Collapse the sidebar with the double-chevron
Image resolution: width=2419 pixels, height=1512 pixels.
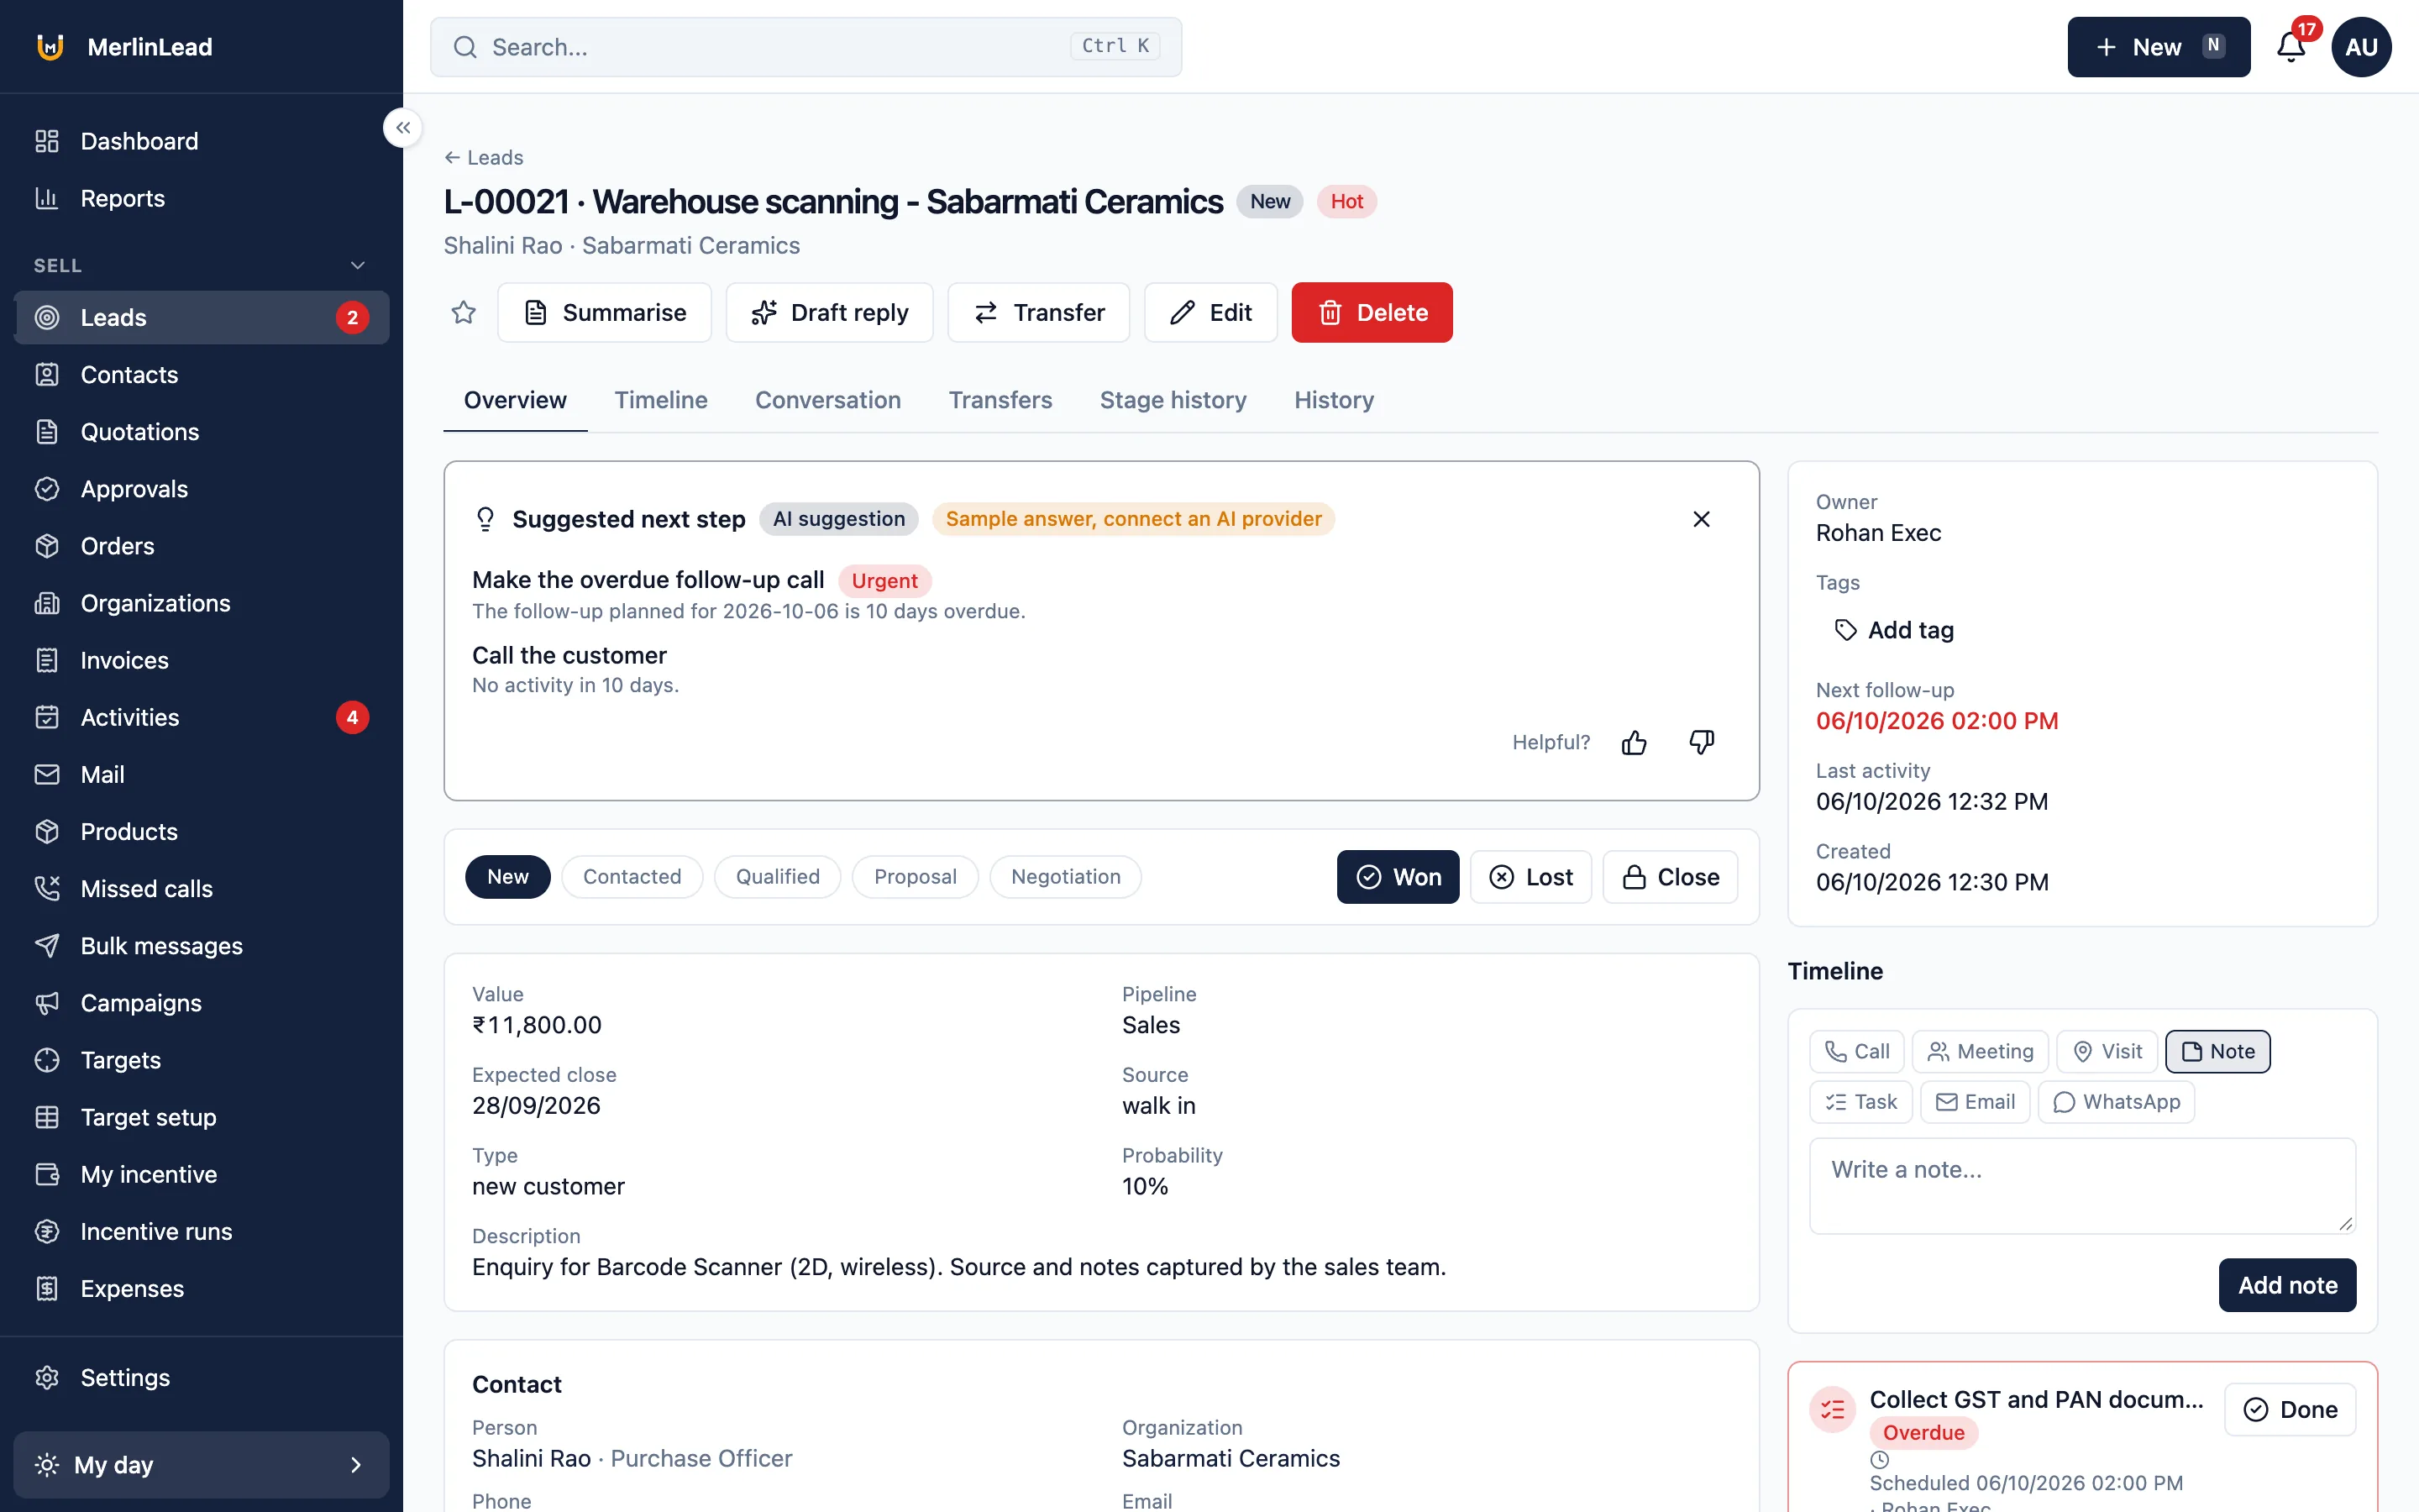(403, 128)
